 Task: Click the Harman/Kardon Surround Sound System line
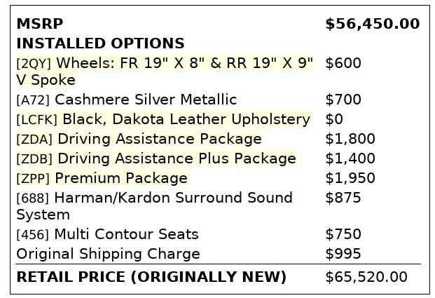click(154, 198)
